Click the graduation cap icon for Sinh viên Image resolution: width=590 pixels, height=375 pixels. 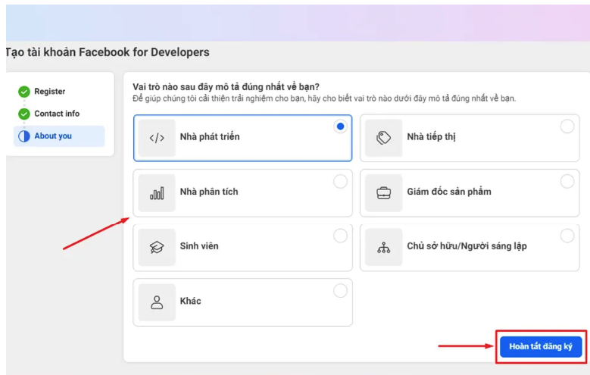tap(157, 248)
